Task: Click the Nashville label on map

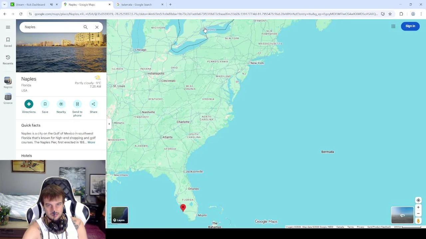Action: [x=148, y=112]
